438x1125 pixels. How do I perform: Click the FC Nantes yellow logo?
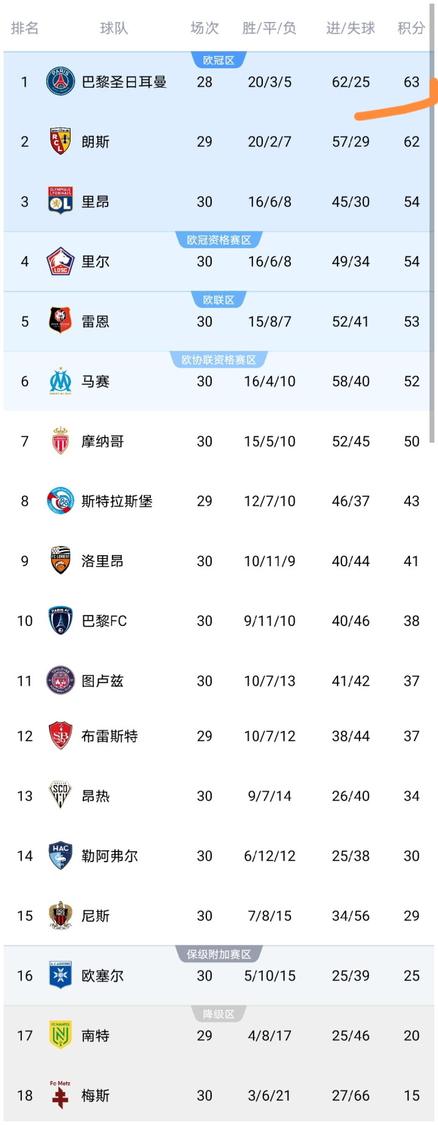[x=60, y=1035]
